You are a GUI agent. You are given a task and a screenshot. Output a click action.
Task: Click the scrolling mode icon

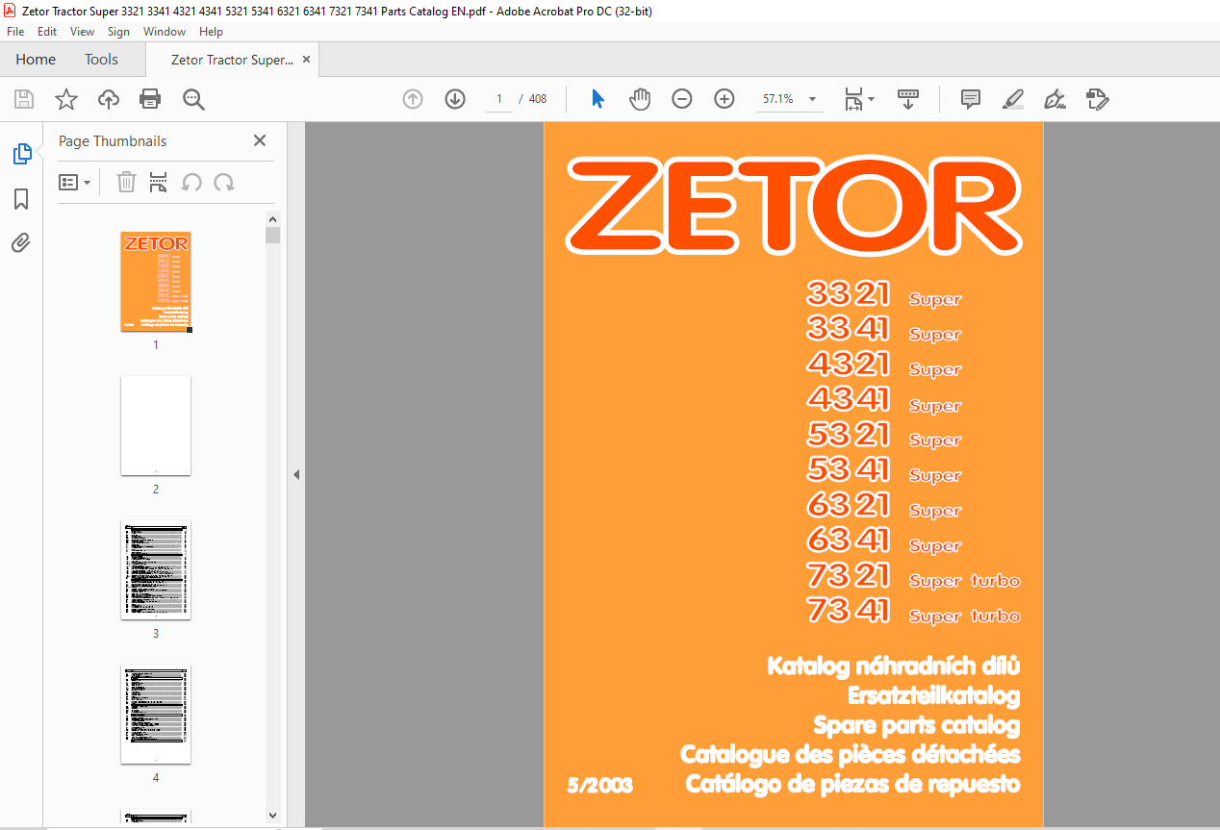(x=908, y=99)
